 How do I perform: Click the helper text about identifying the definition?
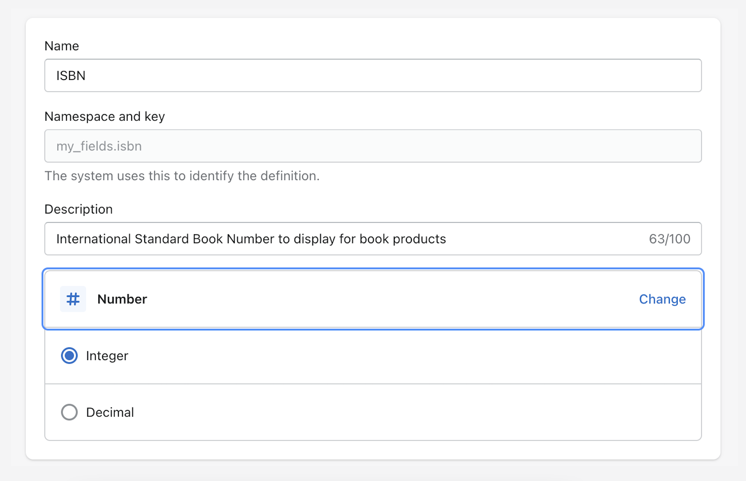(182, 176)
